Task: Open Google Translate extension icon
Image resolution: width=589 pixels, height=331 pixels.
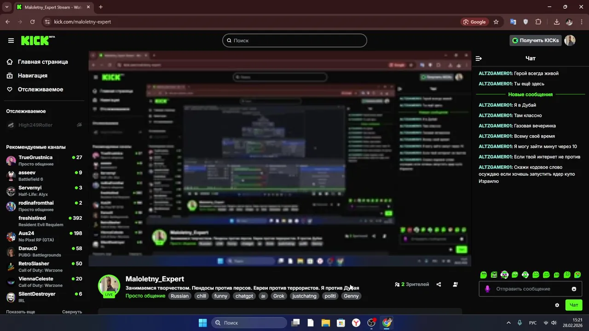Action: point(513,22)
